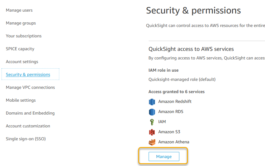Click the Amazon Redshift service icon

coord(152,102)
